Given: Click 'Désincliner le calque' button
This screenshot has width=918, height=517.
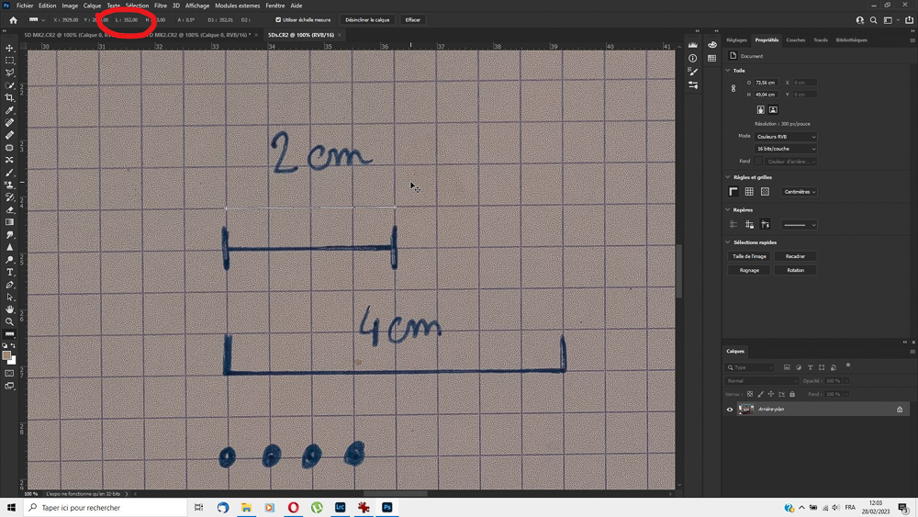Looking at the screenshot, I should click(367, 20).
